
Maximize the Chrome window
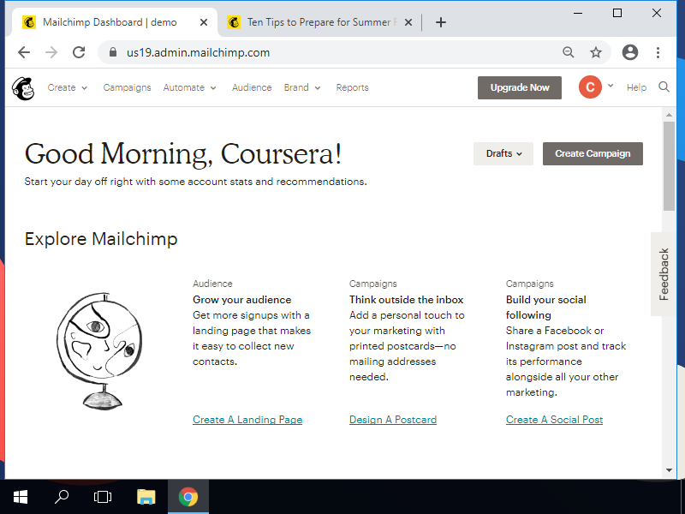pos(617,13)
